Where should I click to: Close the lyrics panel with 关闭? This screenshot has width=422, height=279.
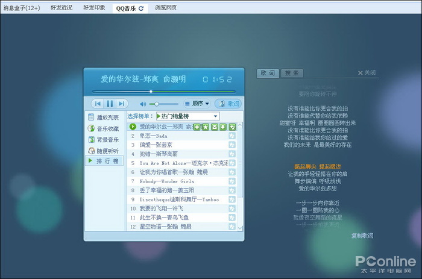(367, 73)
